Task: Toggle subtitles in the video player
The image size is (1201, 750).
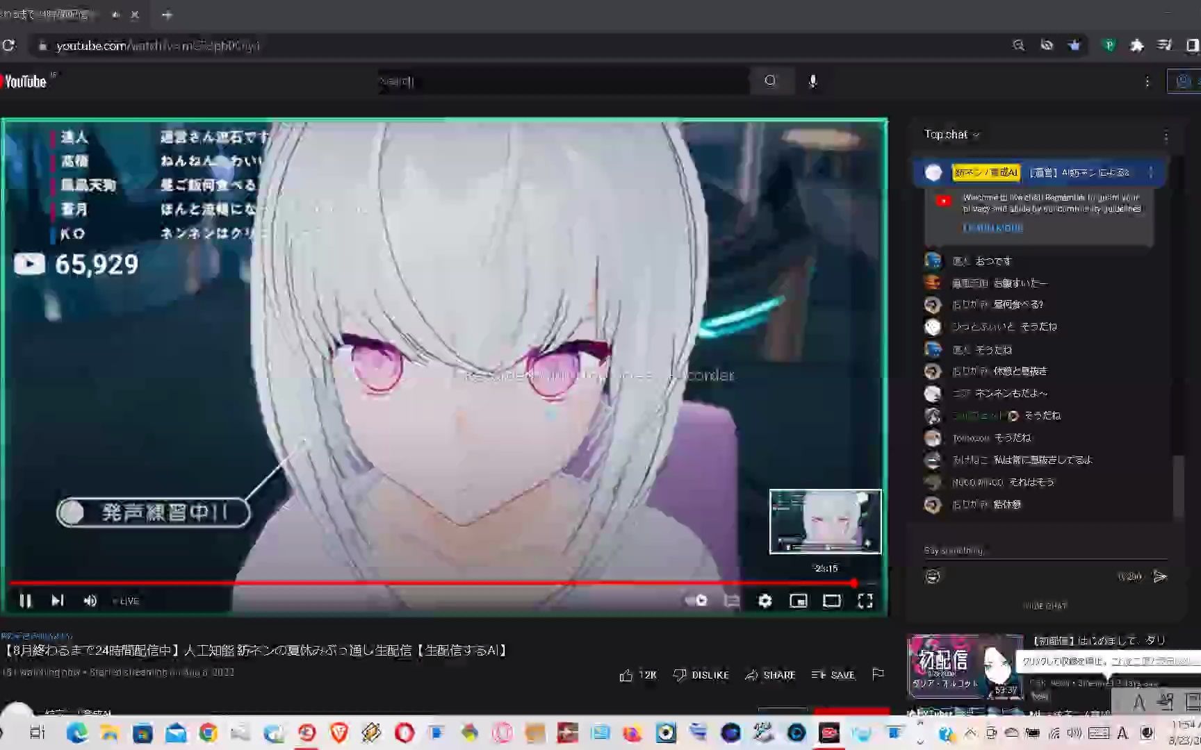Action: tap(732, 601)
